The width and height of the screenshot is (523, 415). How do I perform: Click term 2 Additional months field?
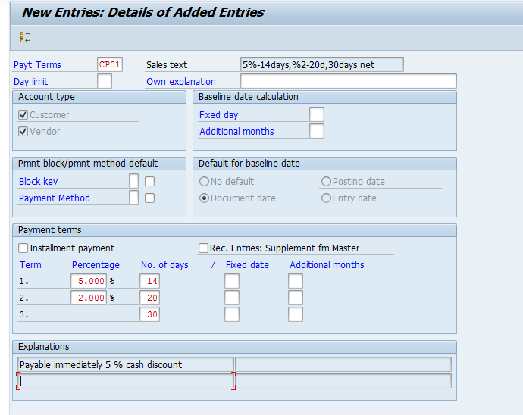296,298
